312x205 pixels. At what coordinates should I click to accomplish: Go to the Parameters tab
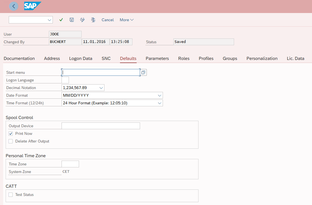click(157, 58)
